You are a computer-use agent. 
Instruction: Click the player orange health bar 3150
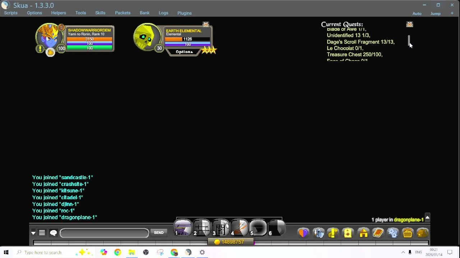tap(90, 39)
